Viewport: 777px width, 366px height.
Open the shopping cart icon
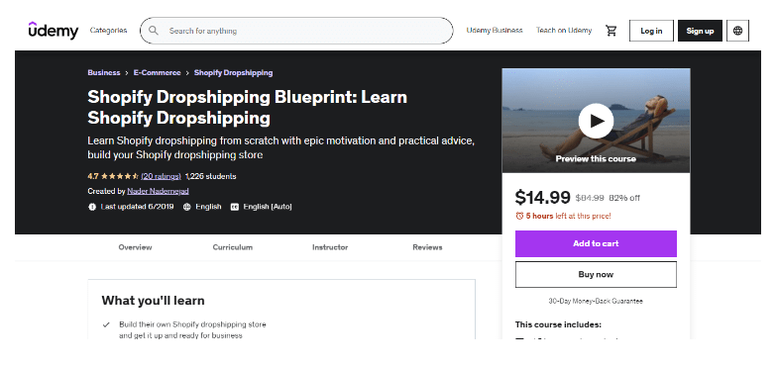[x=610, y=31]
